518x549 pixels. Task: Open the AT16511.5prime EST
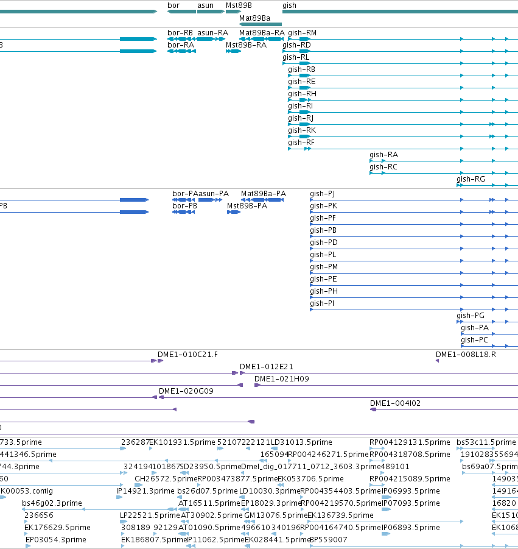209,503
